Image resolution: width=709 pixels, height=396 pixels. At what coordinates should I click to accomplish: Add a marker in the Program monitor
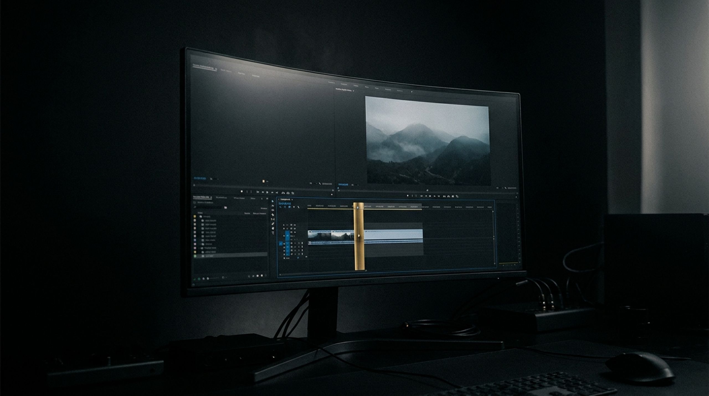tap(408, 196)
